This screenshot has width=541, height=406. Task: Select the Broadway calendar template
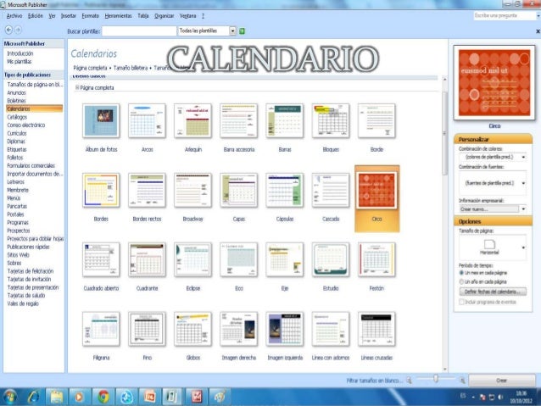pos(192,190)
